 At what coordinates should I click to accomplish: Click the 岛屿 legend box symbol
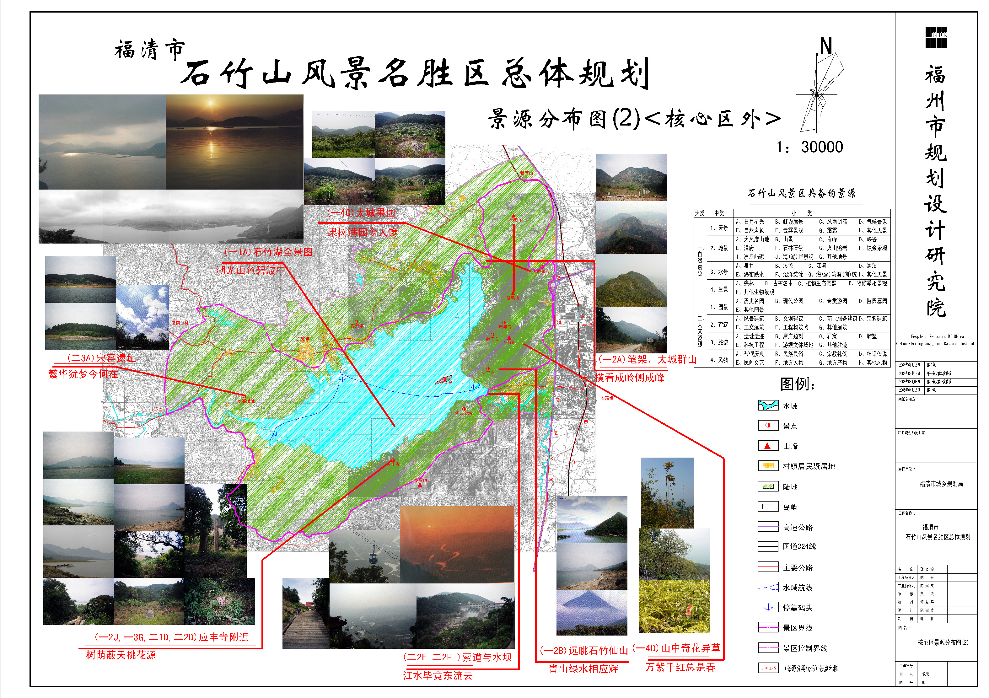(768, 507)
